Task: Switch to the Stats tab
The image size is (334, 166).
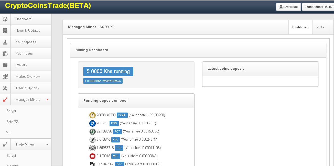Action: point(320,27)
